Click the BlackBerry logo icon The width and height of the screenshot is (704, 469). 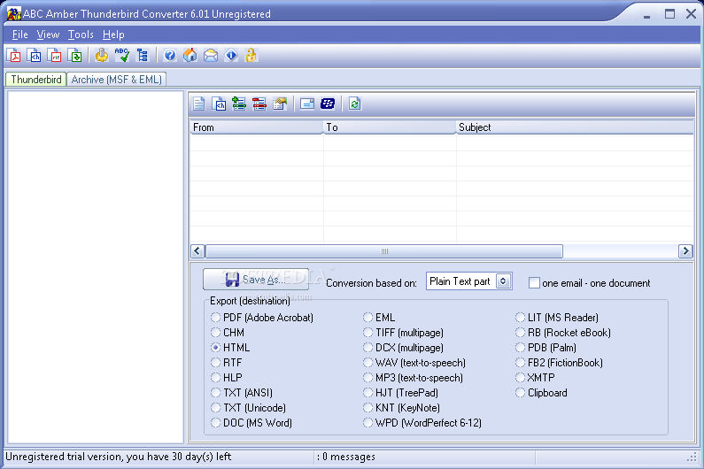(328, 104)
